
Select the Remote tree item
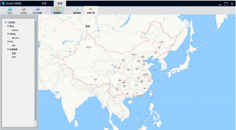[15, 38]
